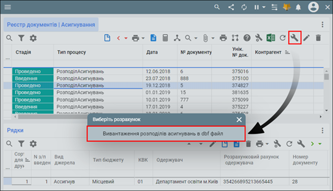Open the filter icon in registry toolbar

(21, 38)
